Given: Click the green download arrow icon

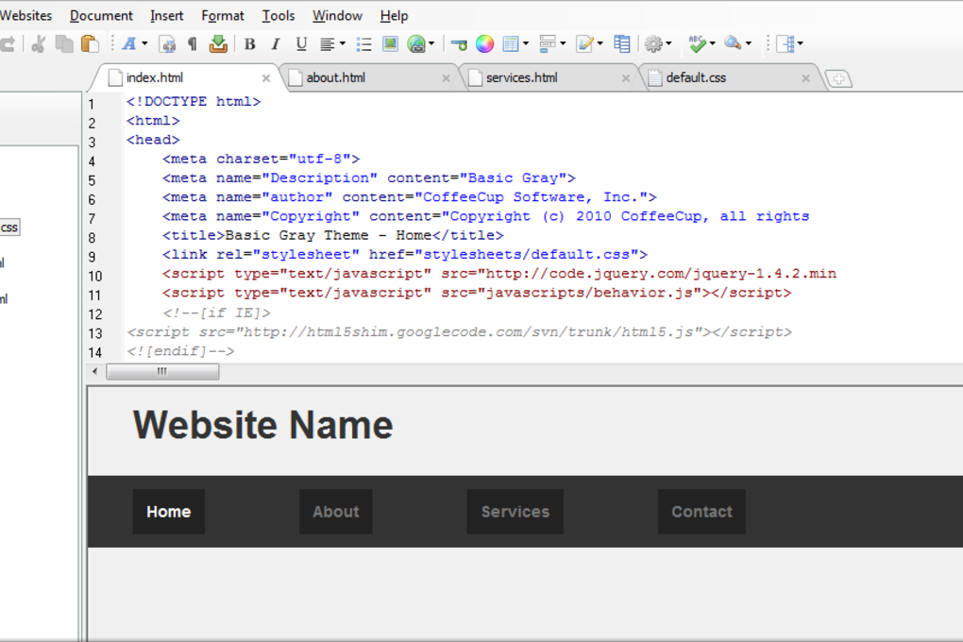Looking at the screenshot, I should (218, 43).
